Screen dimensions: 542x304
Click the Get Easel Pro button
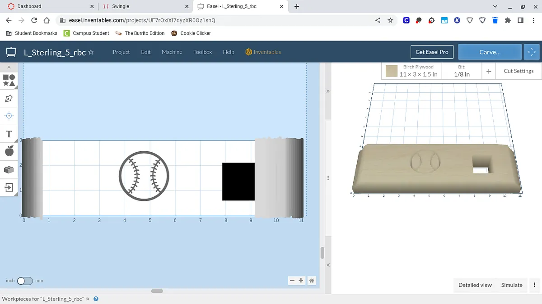pyautogui.click(x=432, y=52)
